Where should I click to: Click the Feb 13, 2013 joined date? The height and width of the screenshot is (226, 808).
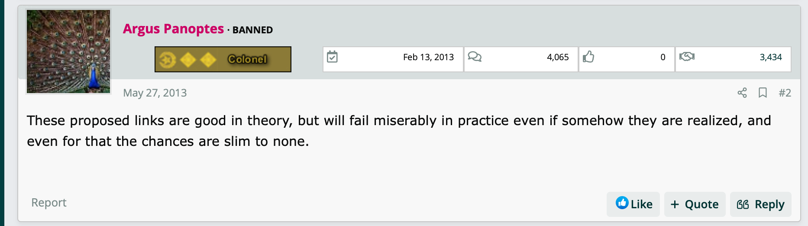point(428,57)
